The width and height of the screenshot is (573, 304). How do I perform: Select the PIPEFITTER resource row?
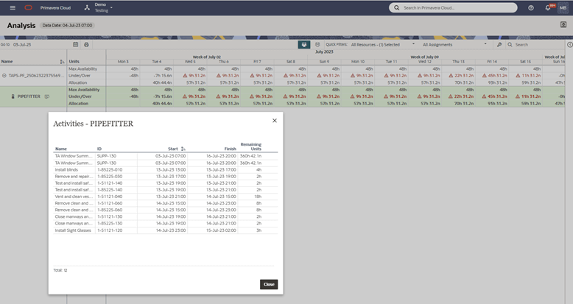coord(29,96)
